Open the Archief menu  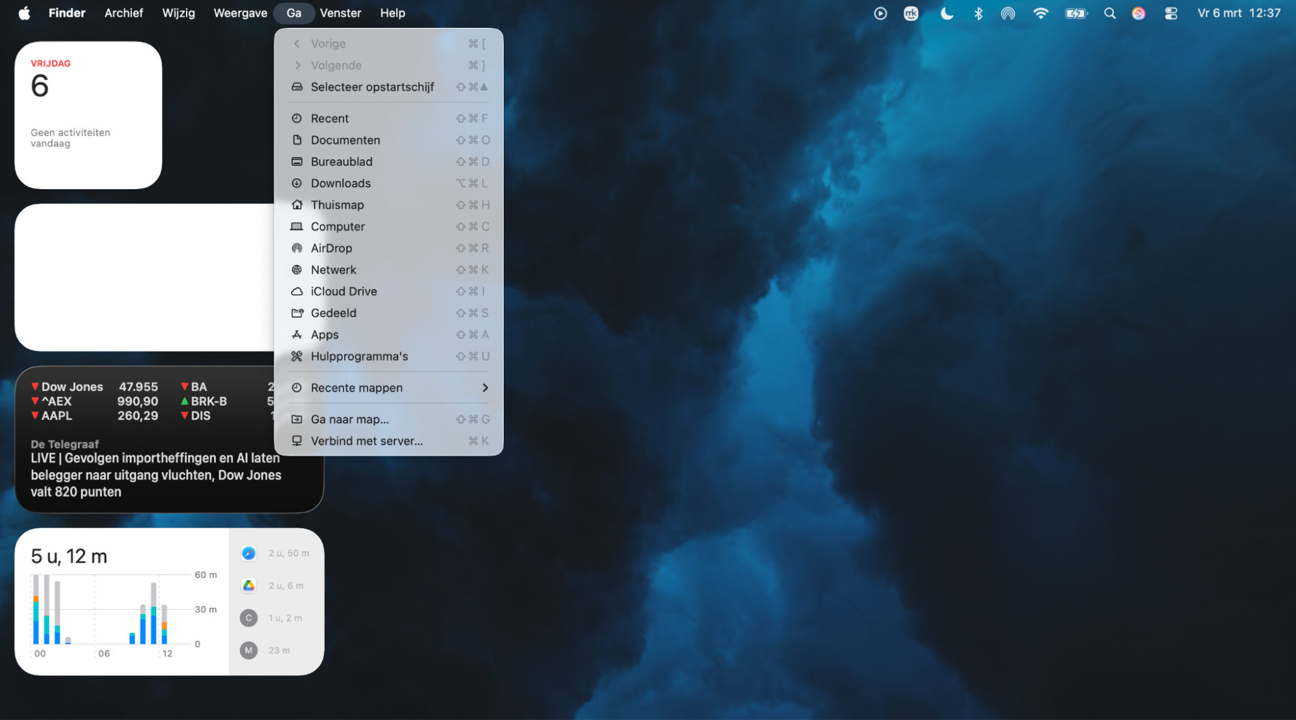pos(123,13)
